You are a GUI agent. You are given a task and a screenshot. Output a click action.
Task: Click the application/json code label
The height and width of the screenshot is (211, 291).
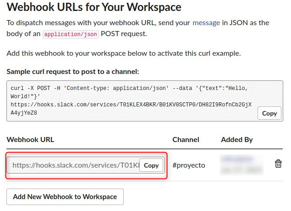coord(71,34)
